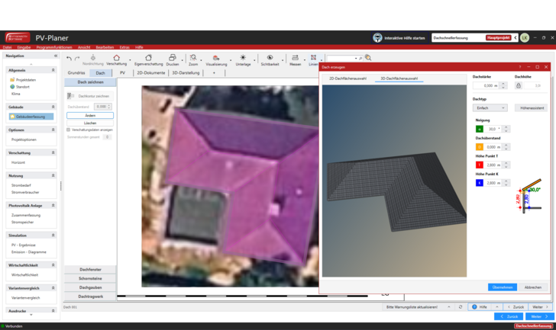Click the orange Dachüberstand swatch

tap(479, 147)
